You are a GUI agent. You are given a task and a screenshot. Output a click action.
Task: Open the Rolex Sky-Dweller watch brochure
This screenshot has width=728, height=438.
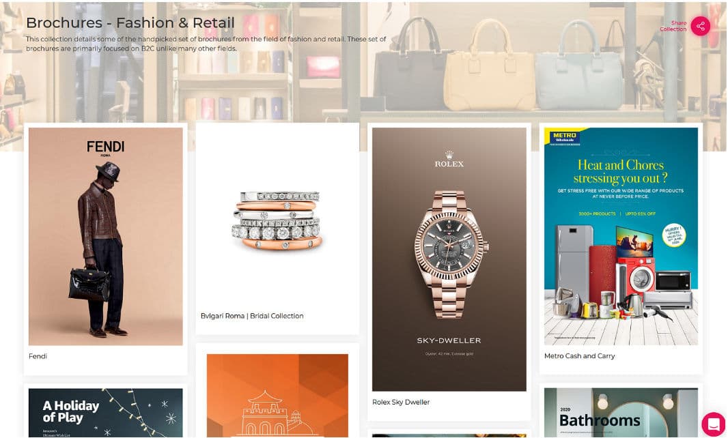pos(449,259)
